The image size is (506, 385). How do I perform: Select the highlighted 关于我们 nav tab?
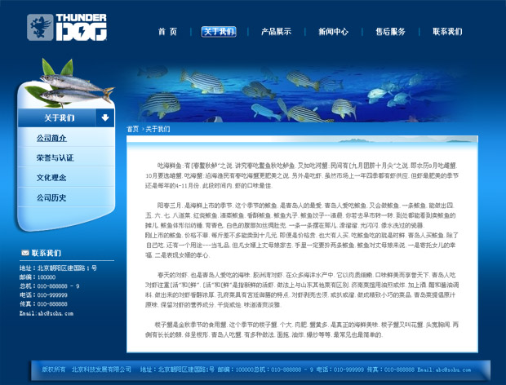(x=218, y=32)
